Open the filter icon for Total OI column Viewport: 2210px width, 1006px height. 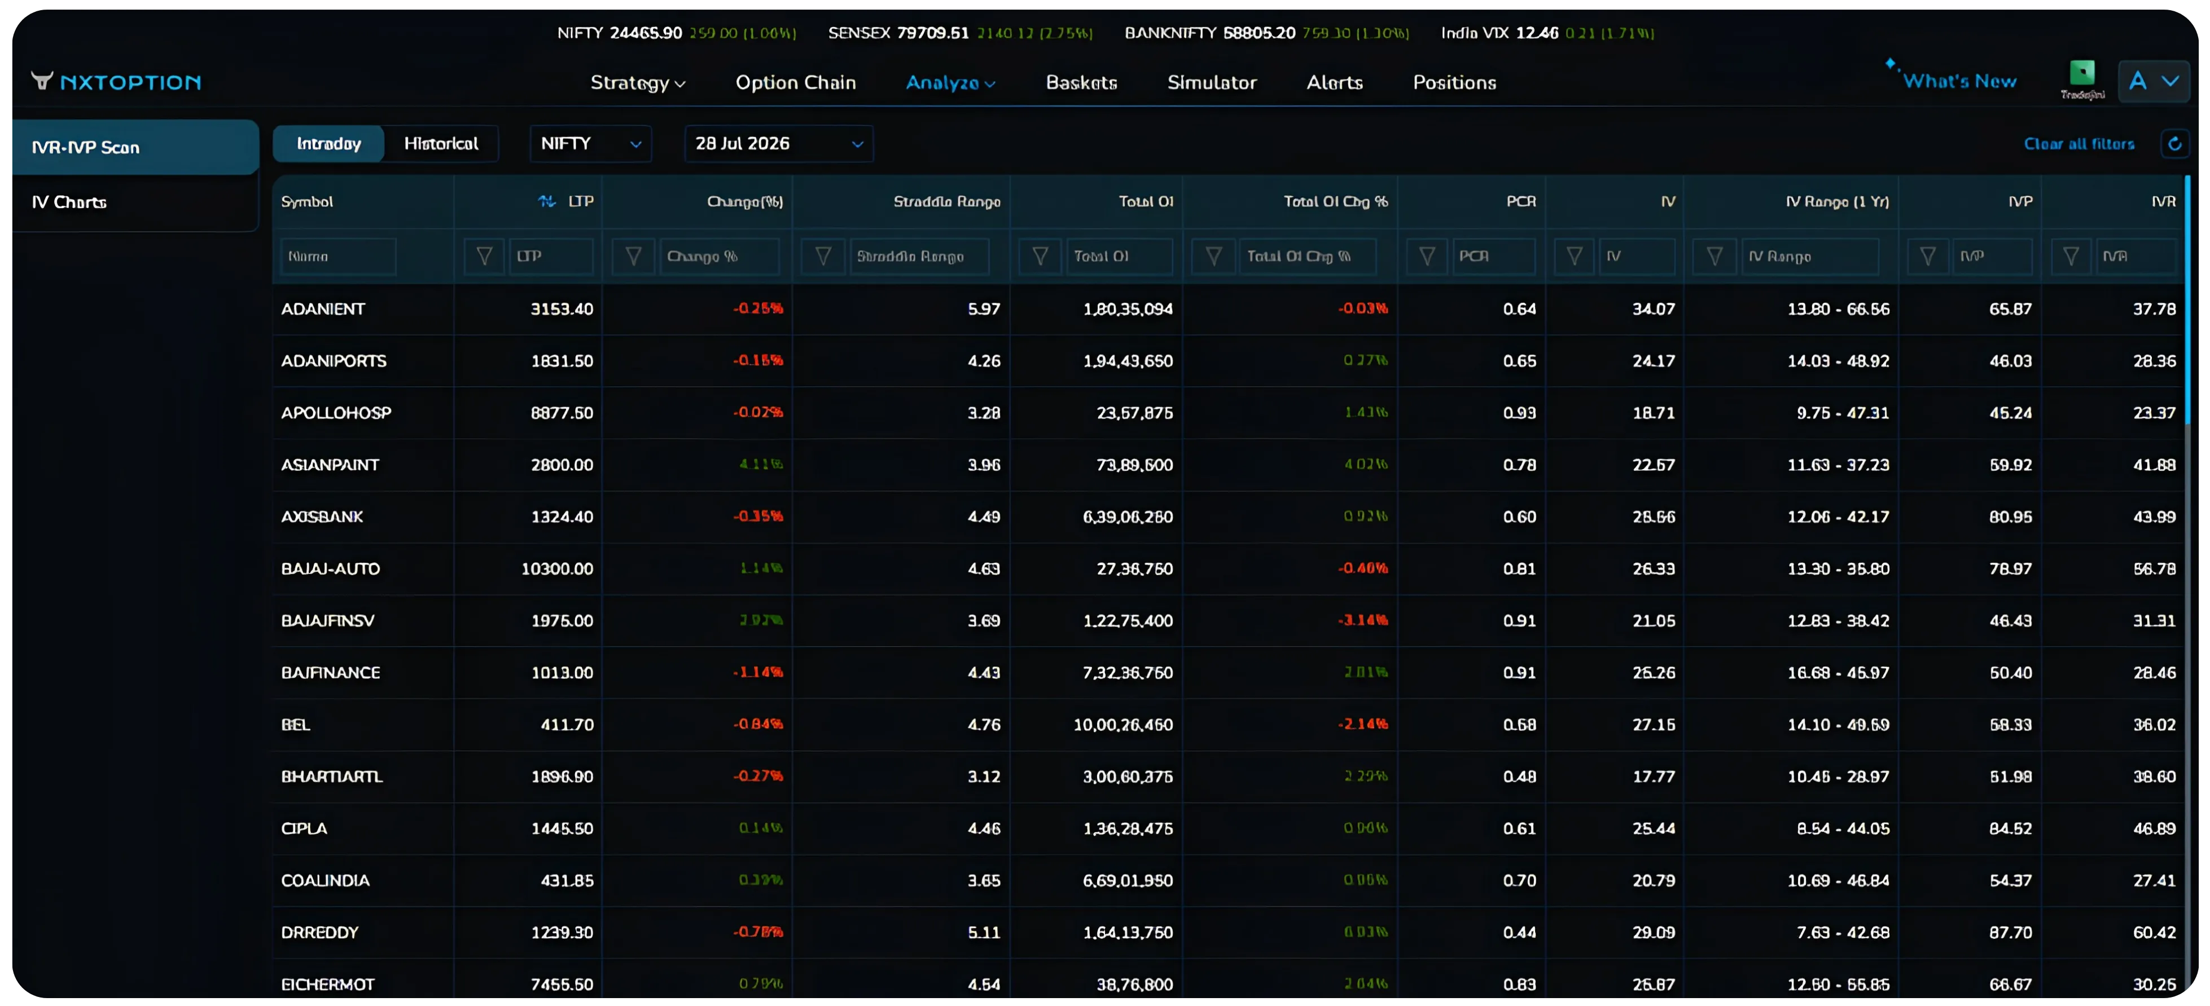click(1040, 256)
